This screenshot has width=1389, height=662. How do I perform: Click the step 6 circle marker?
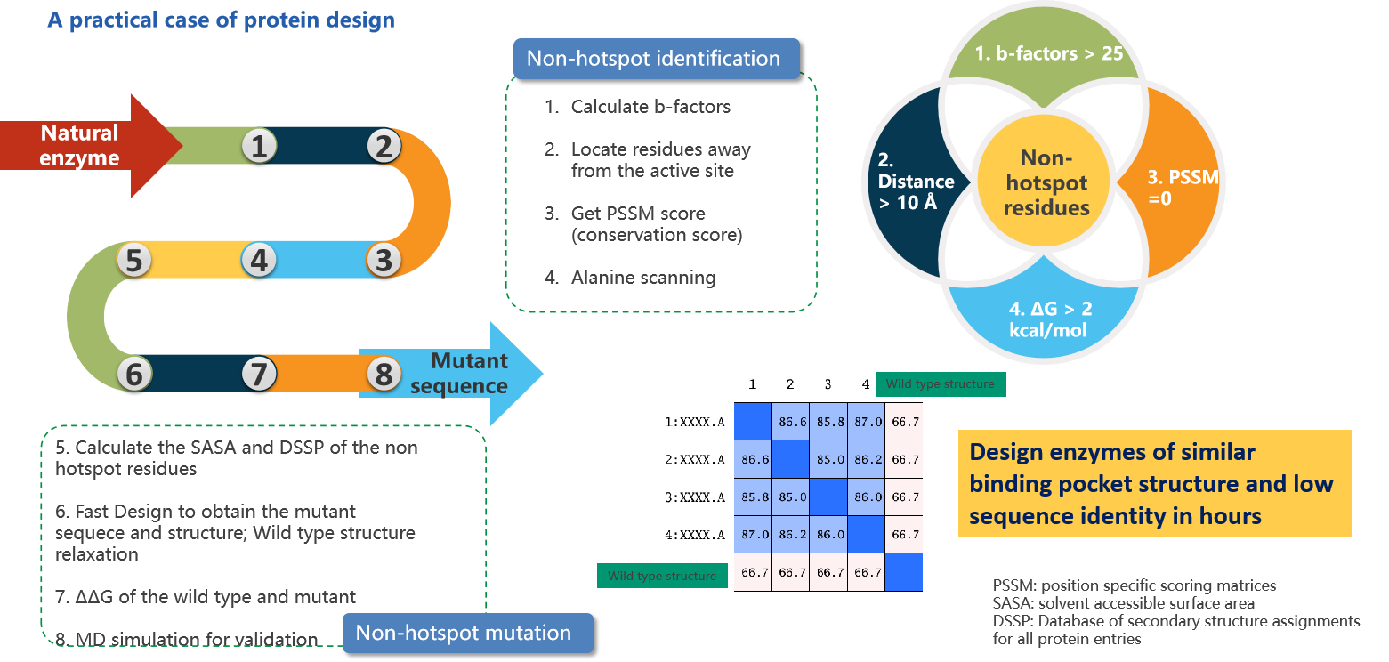pyautogui.click(x=134, y=374)
